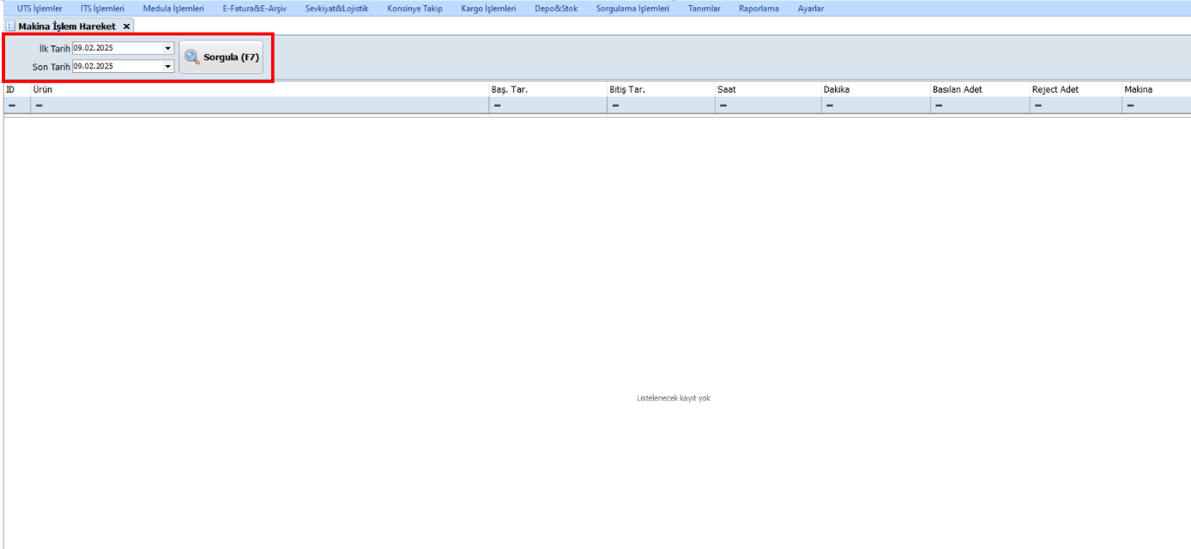Close the Makina İşlem Hareket tab

coord(127,27)
